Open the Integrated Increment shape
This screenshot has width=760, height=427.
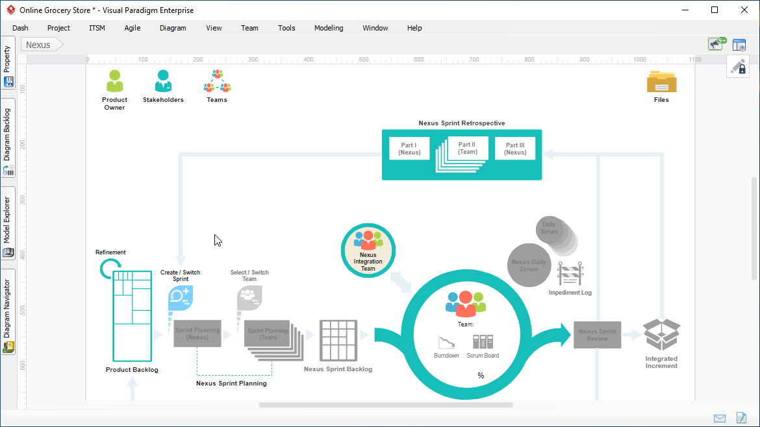(x=661, y=335)
